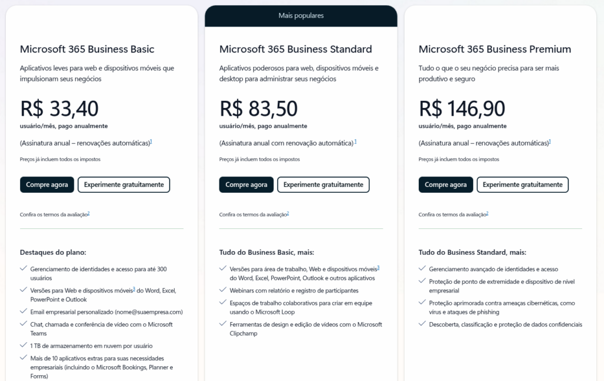Image resolution: width=604 pixels, height=381 pixels.
Task: Click 'Compre agora' for Business Basic
Action: pos(47,185)
